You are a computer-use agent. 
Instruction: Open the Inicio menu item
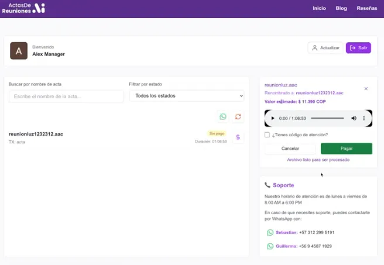click(x=319, y=9)
